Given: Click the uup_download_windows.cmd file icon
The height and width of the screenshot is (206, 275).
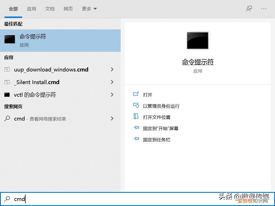Looking at the screenshot, I should (7, 70).
